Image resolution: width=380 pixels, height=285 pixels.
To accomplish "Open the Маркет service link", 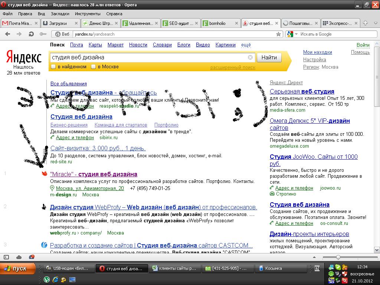I will 115,45.
